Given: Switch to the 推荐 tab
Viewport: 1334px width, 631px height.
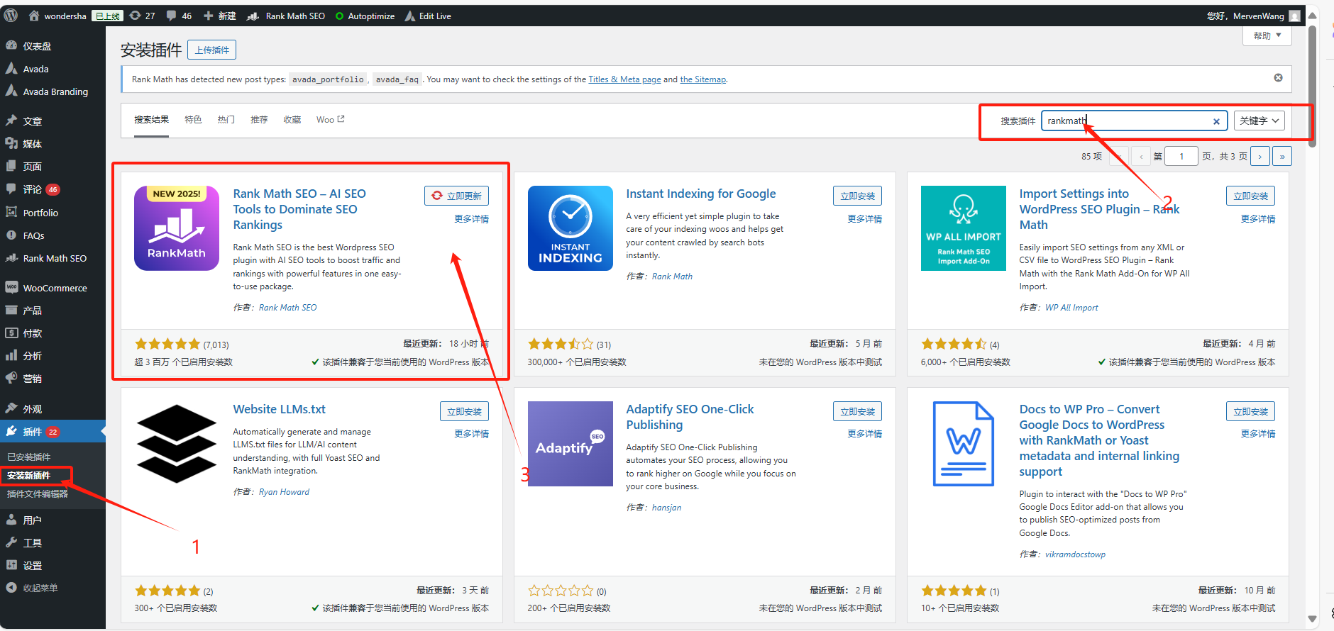Looking at the screenshot, I should pyautogui.click(x=259, y=120).
